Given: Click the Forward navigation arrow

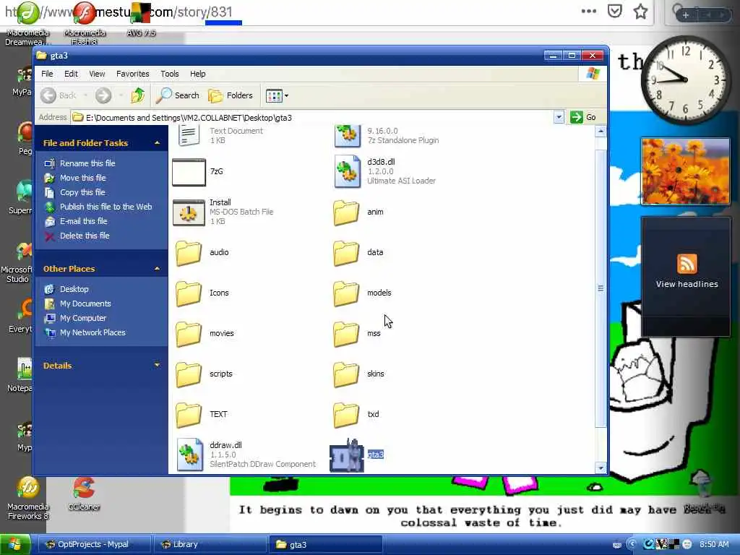Looking at the screenshot, I should (103, 95).
